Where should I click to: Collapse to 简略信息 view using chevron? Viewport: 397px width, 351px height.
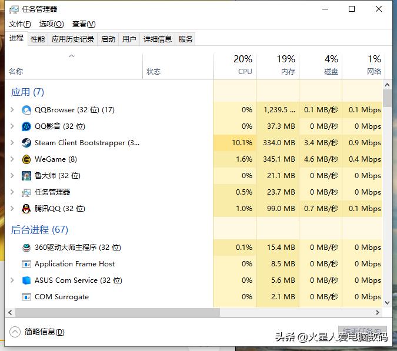click(15, 332)
